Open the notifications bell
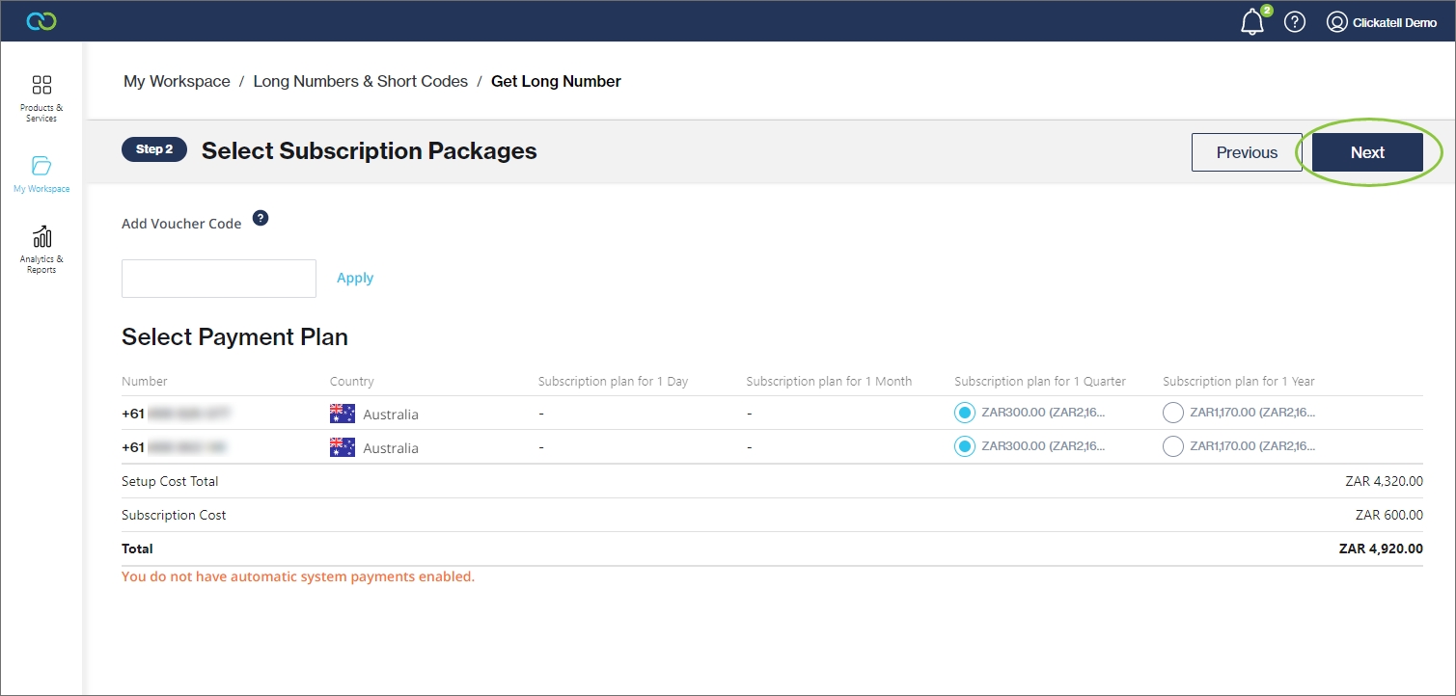 point(1251,22)
